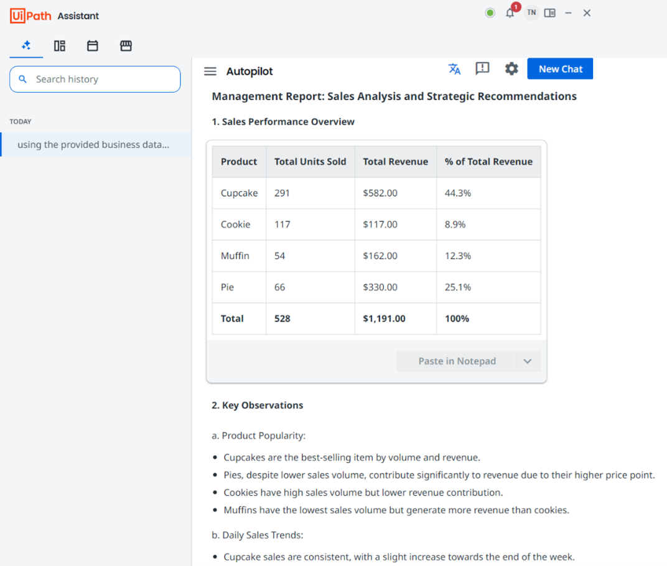The image size is (667, 566).
Task: Open the marketplace store tab
Action: point(126,45)
